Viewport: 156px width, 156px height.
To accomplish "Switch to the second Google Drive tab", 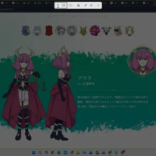I will coord(49,3).
